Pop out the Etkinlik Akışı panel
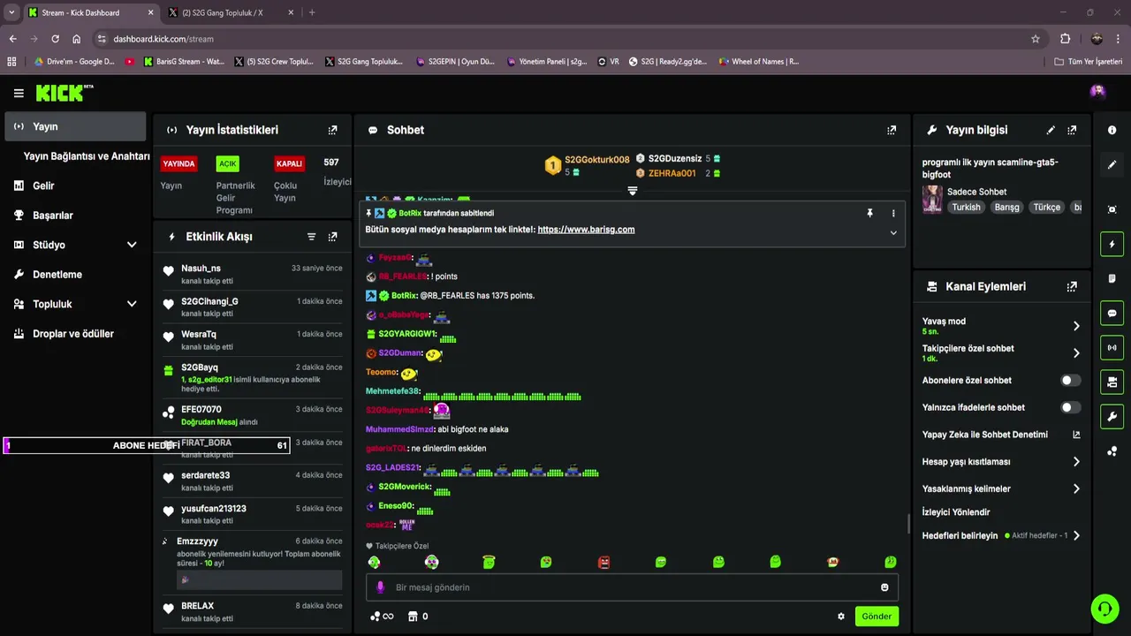The width and height of the screenshot is (1131, 636). coord(332,237)
